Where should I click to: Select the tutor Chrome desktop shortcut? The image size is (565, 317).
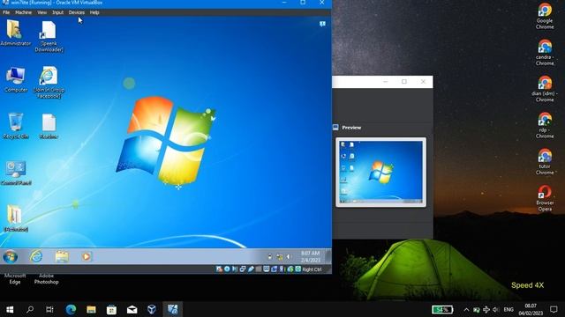click(x=545, y=162)
